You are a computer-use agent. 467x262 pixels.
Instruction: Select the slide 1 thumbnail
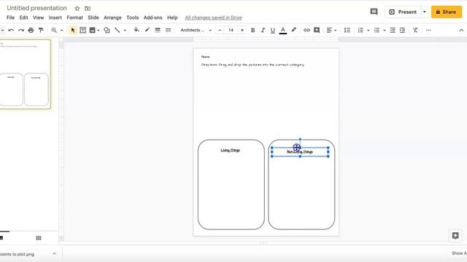(x=25, y=74)
